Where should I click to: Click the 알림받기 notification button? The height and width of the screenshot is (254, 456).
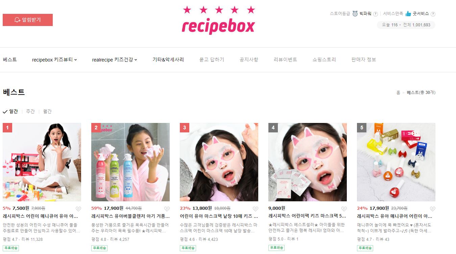28,20
